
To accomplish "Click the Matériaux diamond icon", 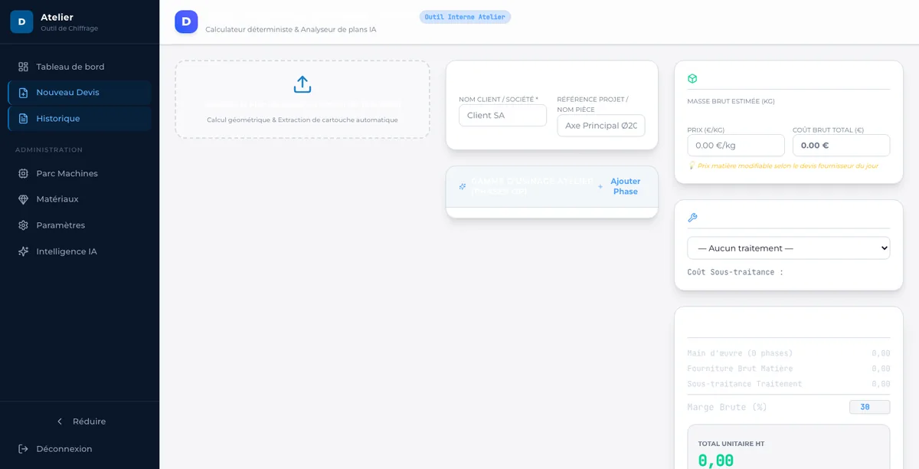I will (x=23, y=199).
